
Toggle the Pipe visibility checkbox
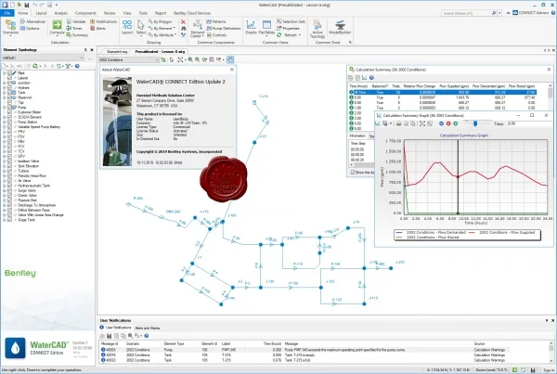coord(9,72)
